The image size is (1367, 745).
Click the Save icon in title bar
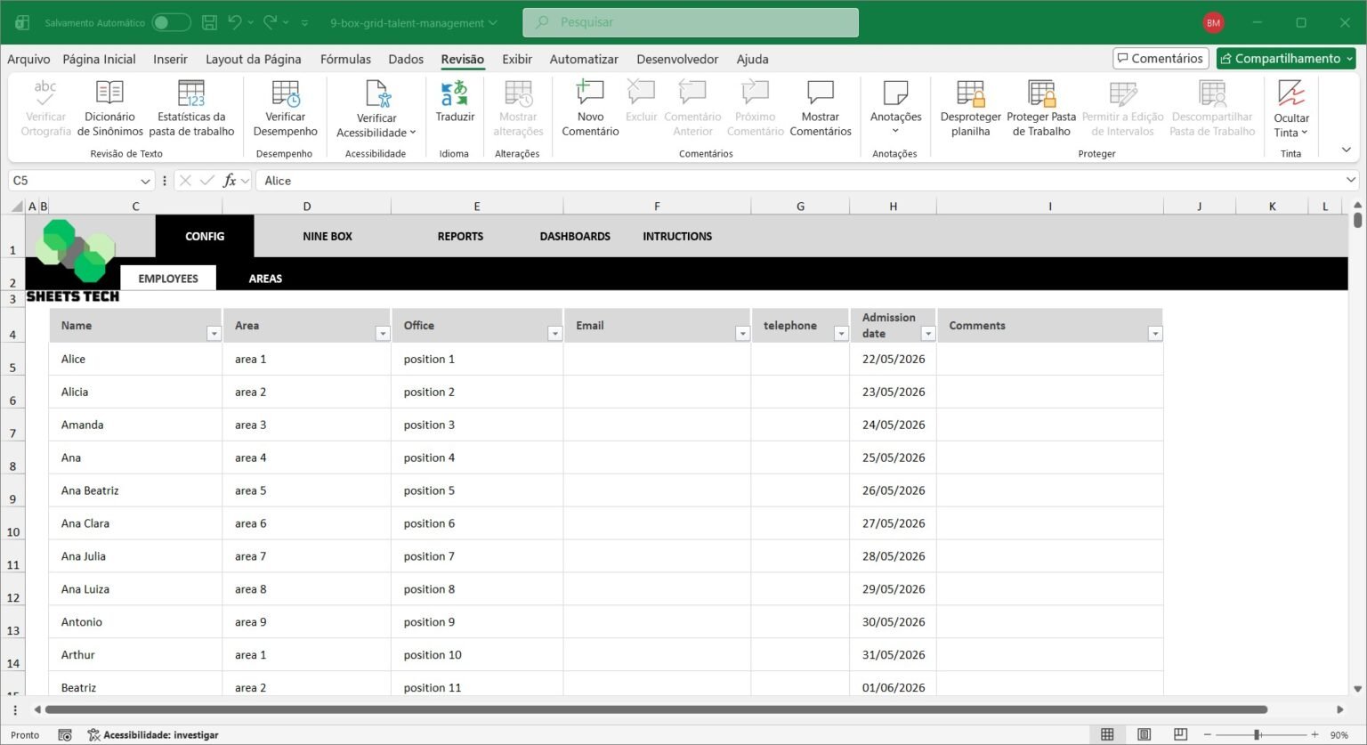(x=209, y=22)
